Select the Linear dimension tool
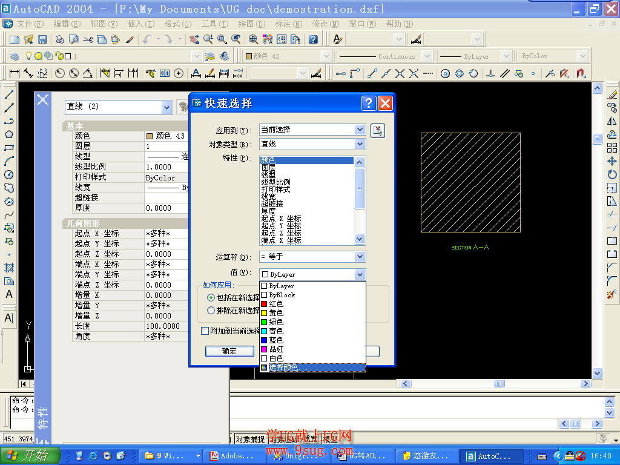This screenshot has width=620, height=465. tap(15, 73)
